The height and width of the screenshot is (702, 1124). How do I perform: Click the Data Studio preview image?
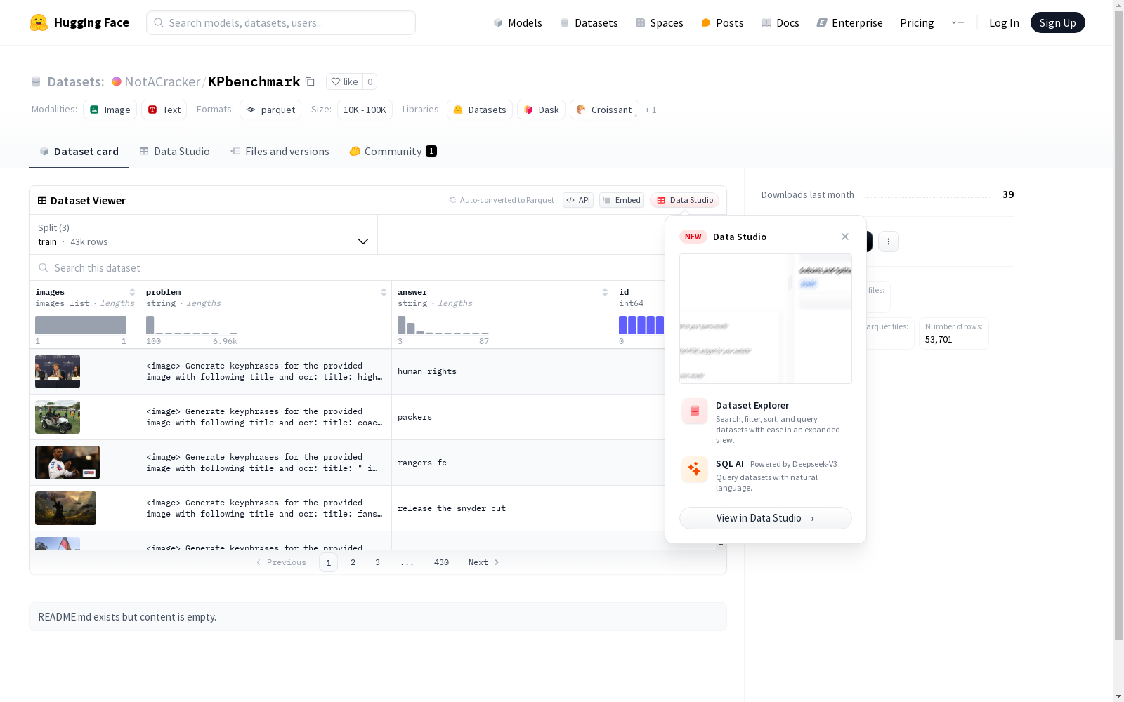tap(766, 319)
